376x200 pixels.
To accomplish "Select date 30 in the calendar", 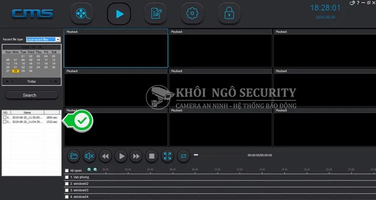I will [x=31, y=71].
